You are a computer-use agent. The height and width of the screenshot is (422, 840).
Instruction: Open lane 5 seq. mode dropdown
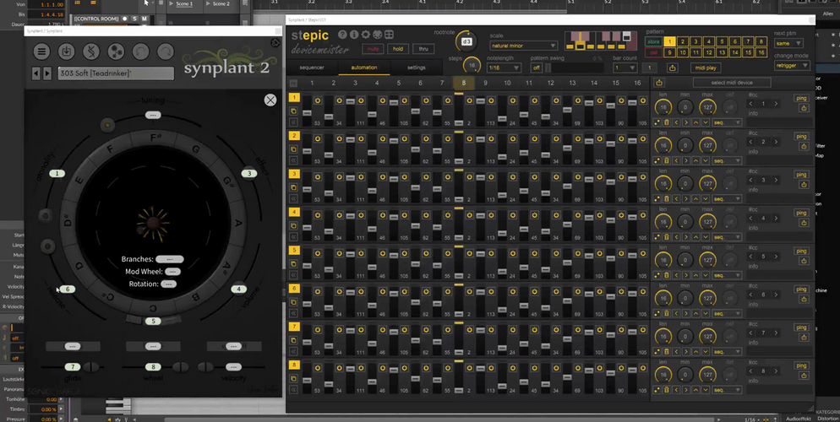tap(727, 275)
